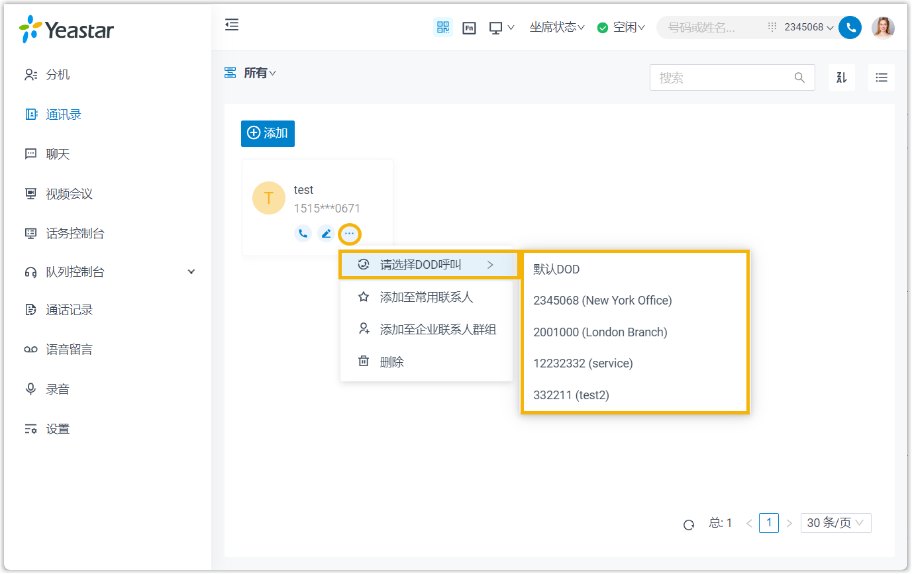The width and height of the screenshot is (912, 574).
Task: Click the sort A-Z icon button
Action: pos(841,77)
